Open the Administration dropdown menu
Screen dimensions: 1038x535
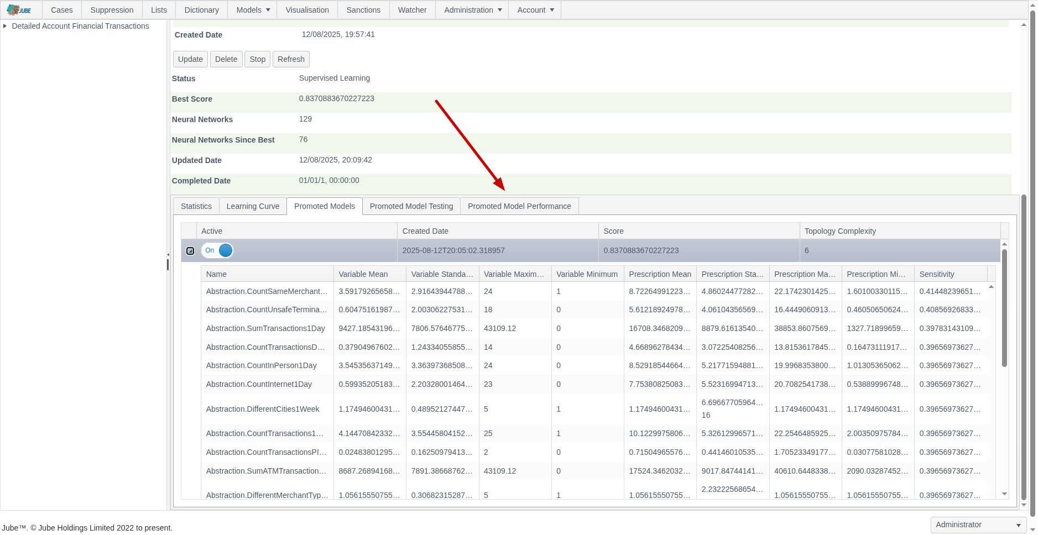(473, 10)
